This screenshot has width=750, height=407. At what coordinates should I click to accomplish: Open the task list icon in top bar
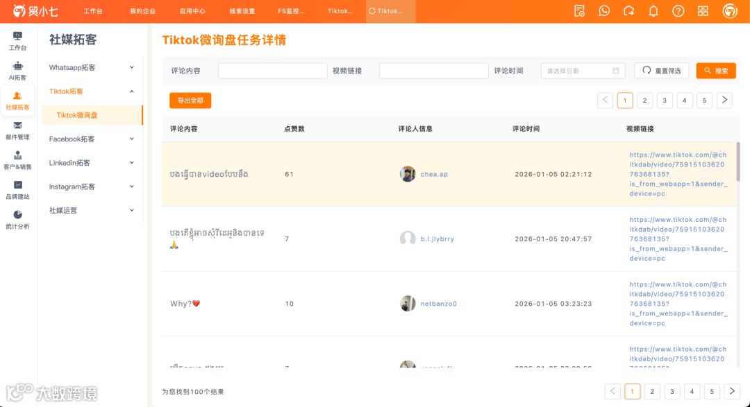[579, 11]
